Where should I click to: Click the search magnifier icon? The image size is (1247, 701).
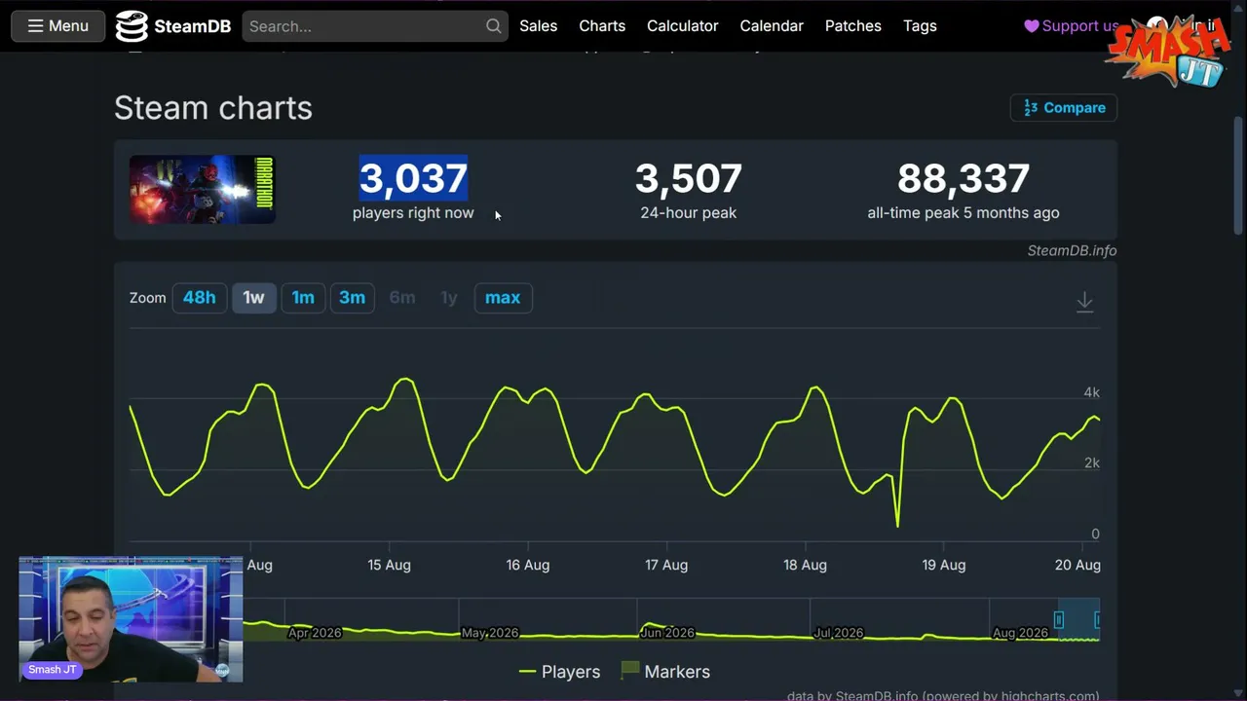494,26
